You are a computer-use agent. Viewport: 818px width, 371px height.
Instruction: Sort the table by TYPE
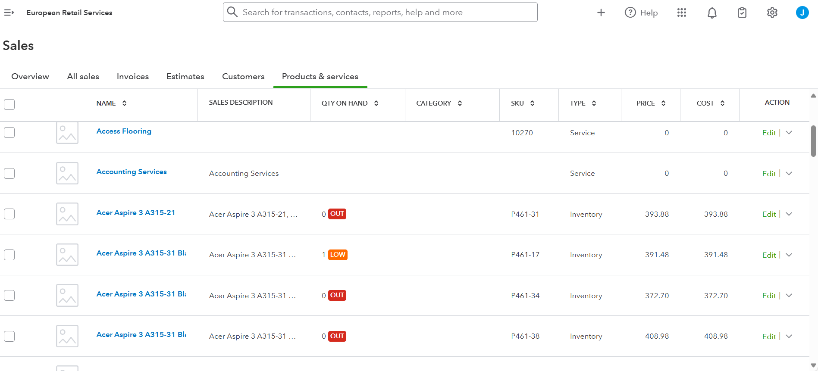(594, 103)
